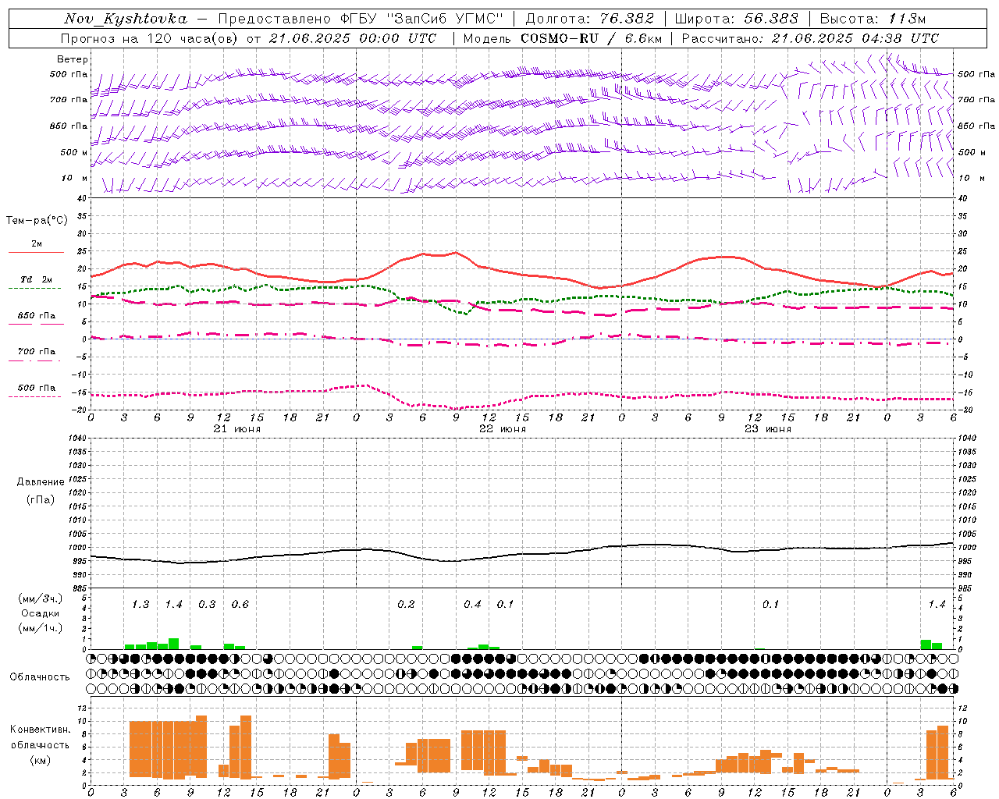The image size is (999, 799).
Task: Click the (гПа) unit under Давление
Action: click(x=41, y=499)
